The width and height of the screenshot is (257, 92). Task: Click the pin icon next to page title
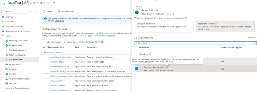coord(54,3)
